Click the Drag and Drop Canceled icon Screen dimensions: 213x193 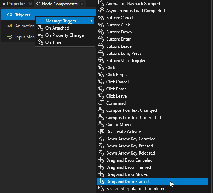(x=101, y=160)
